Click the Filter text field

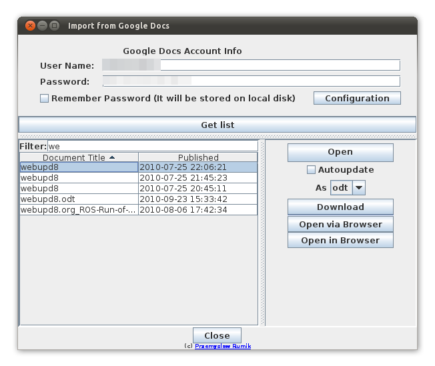click(x=153, y=146)
